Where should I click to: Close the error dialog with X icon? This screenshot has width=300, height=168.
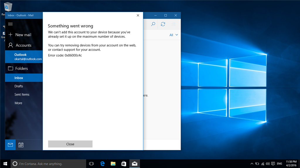point(138,15)
